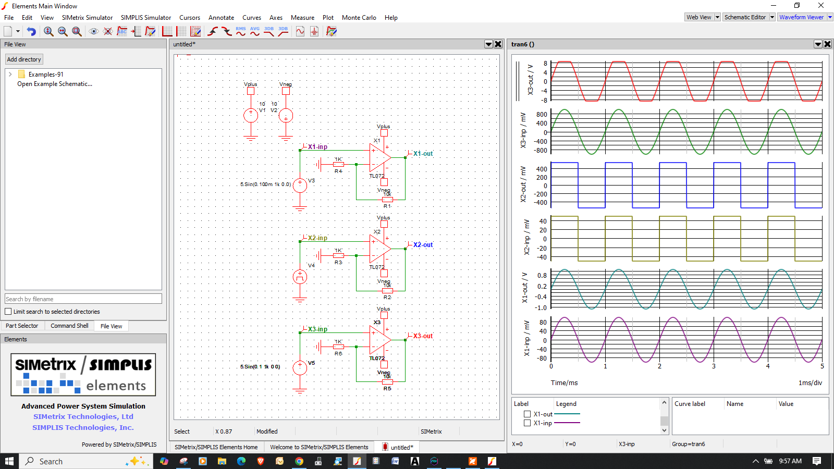Toggle the X1-out legend checkbox
This screenshot has height=469, width=834.
coord(527,414)
